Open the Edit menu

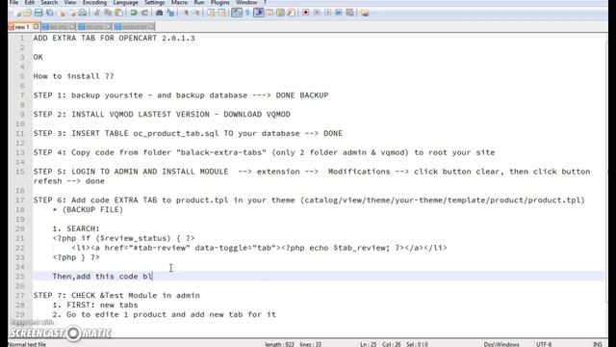[30, 2]
